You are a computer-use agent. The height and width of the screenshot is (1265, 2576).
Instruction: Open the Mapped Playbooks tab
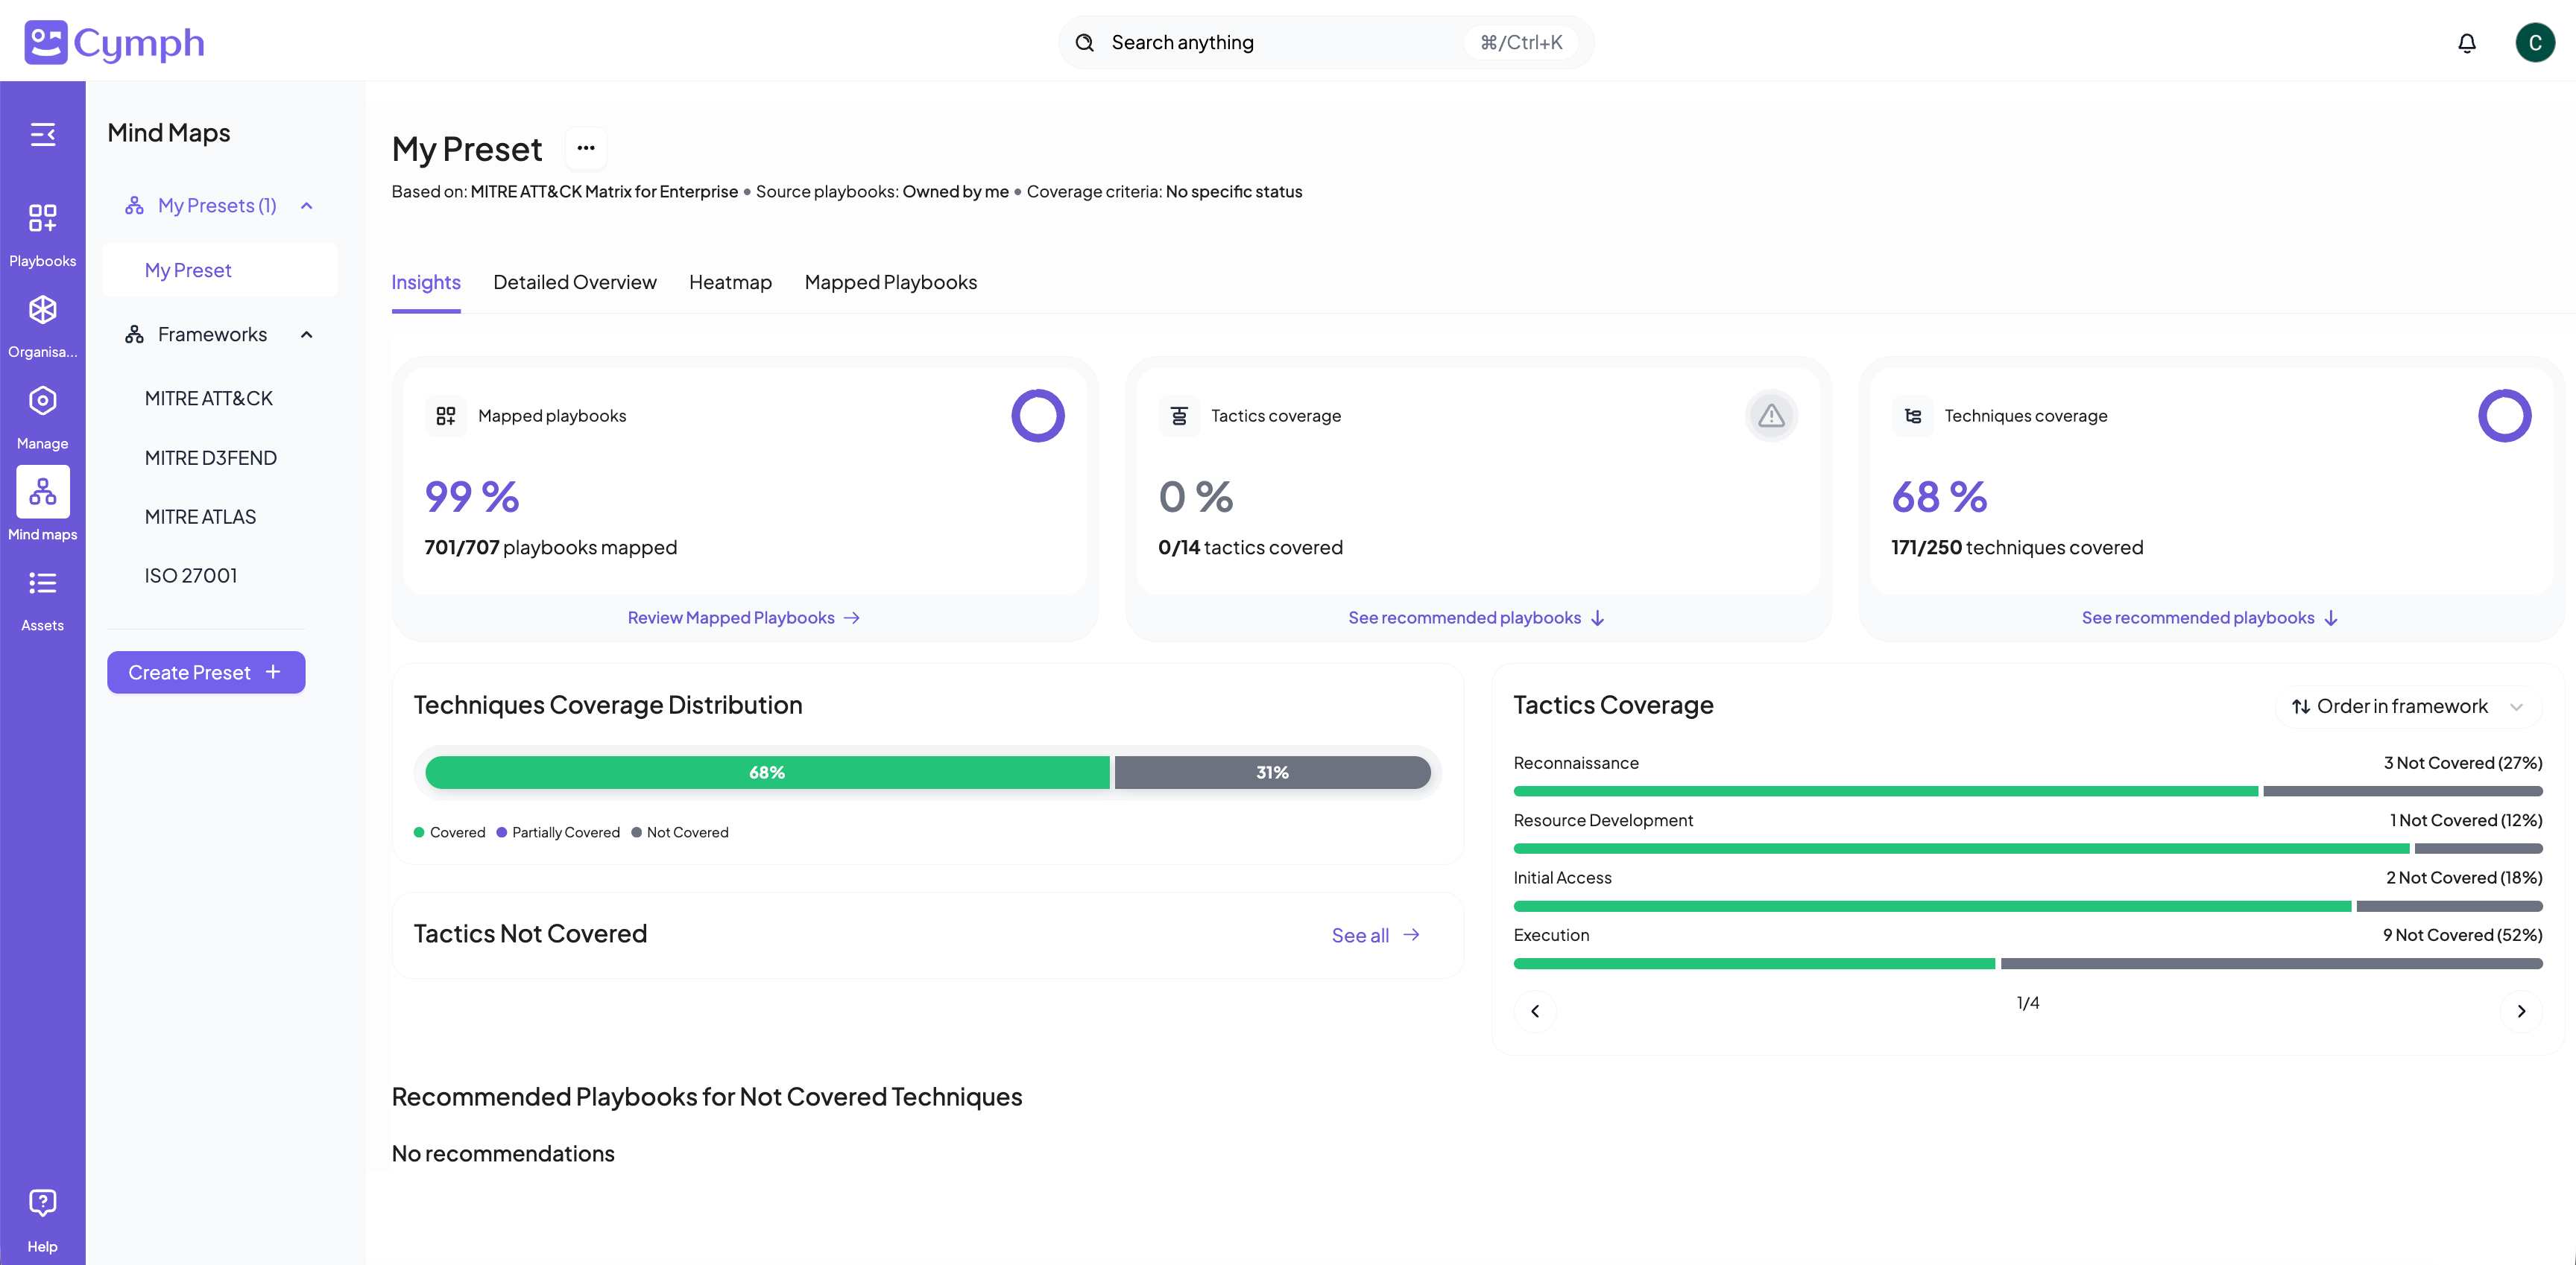pos(890,282)
